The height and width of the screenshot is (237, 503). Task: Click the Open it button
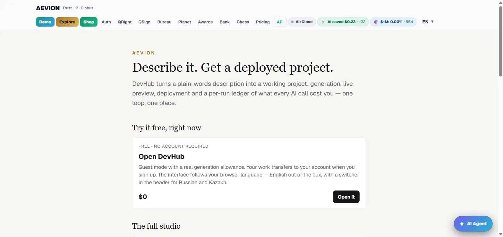pyautogui.click(x=346, y=197)
